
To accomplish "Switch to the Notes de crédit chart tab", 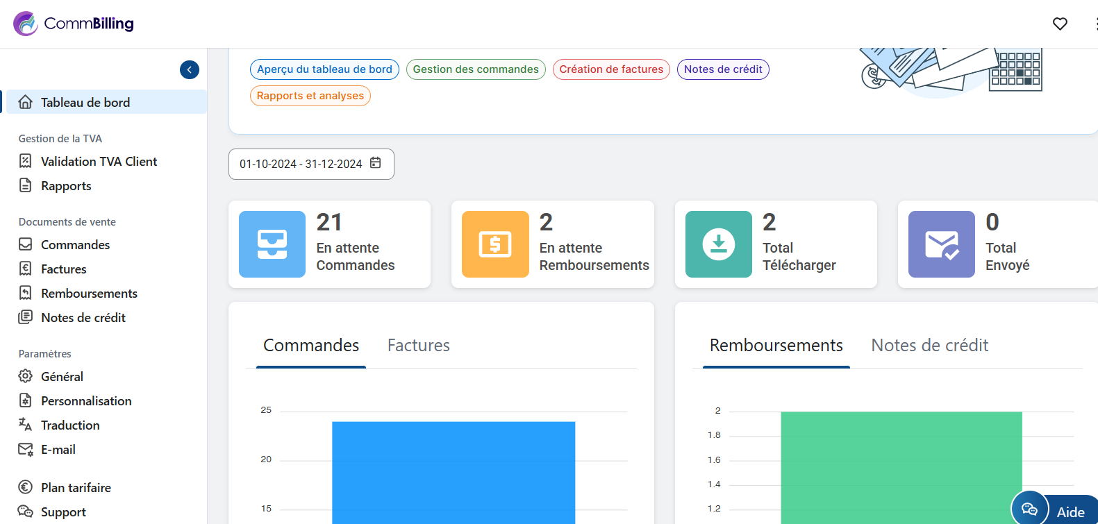I will (x=930, y=345).
